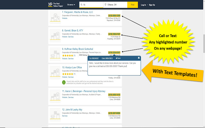205x128 pixels.
Task: Click Huffman Kelley Brock Gottschal building thumbnail
Action: pyautogui.click(x=55, y=54)
